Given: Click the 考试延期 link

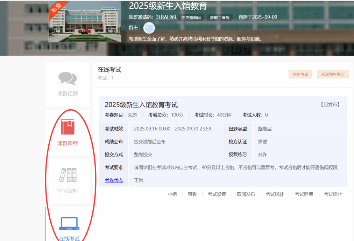Looking at the screenshot, I should pyautogui.click(x=304, y=194).
